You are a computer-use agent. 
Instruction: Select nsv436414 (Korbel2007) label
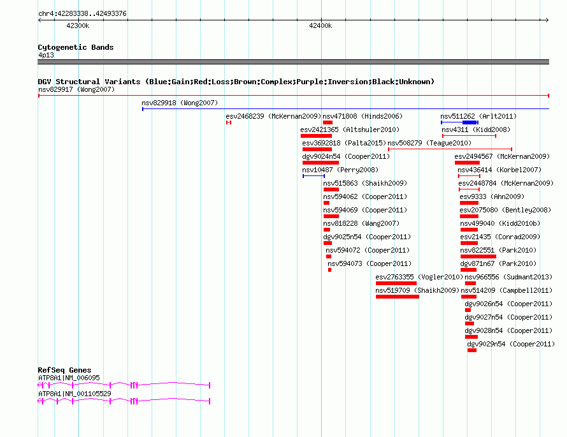click(499, 170)
